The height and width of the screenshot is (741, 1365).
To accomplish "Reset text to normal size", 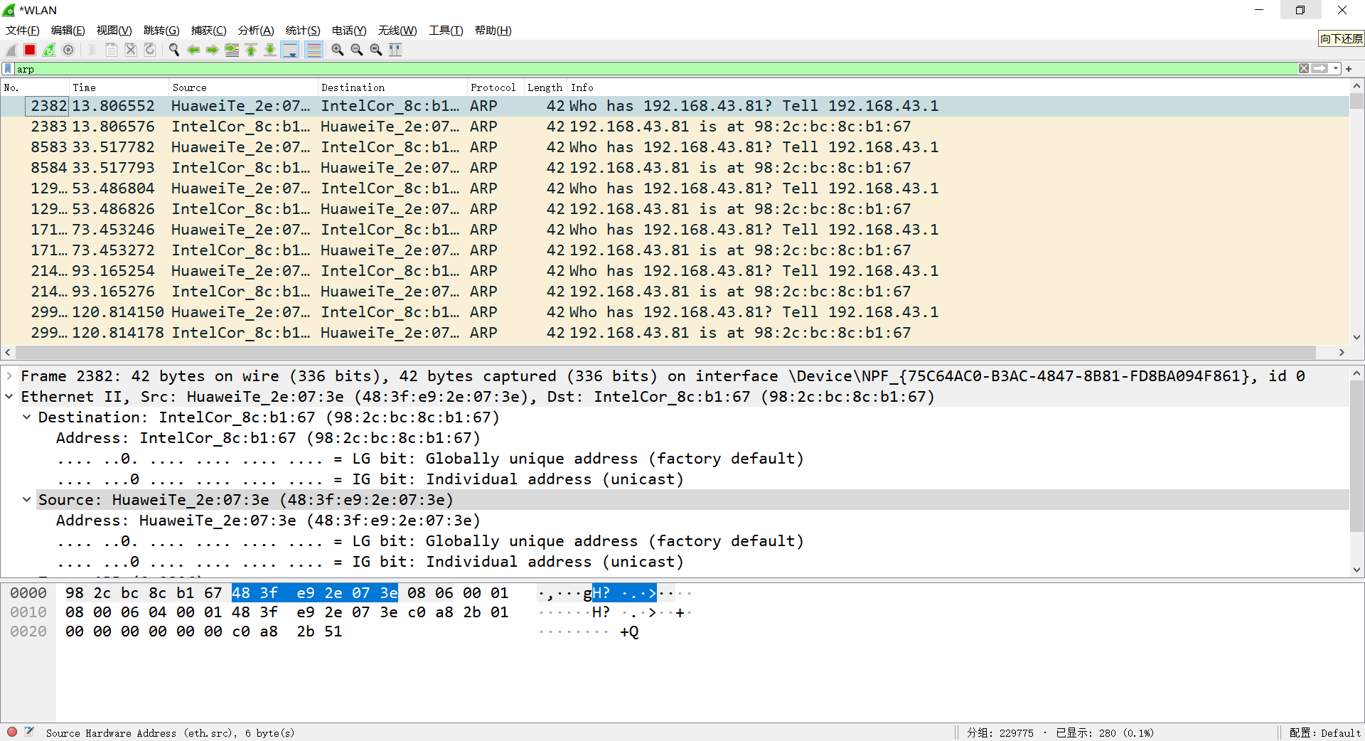I will (376, 50).
